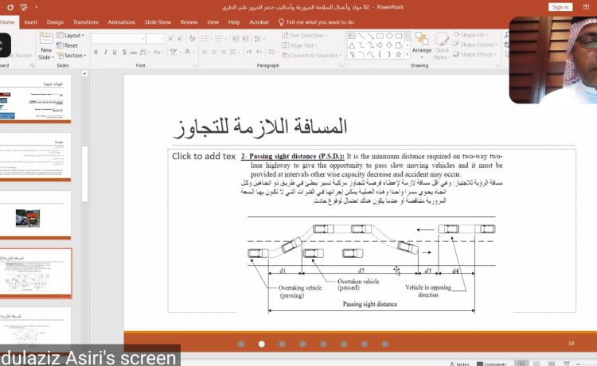
Task: Click the Sign in button
Action: [x=560, y=7]
